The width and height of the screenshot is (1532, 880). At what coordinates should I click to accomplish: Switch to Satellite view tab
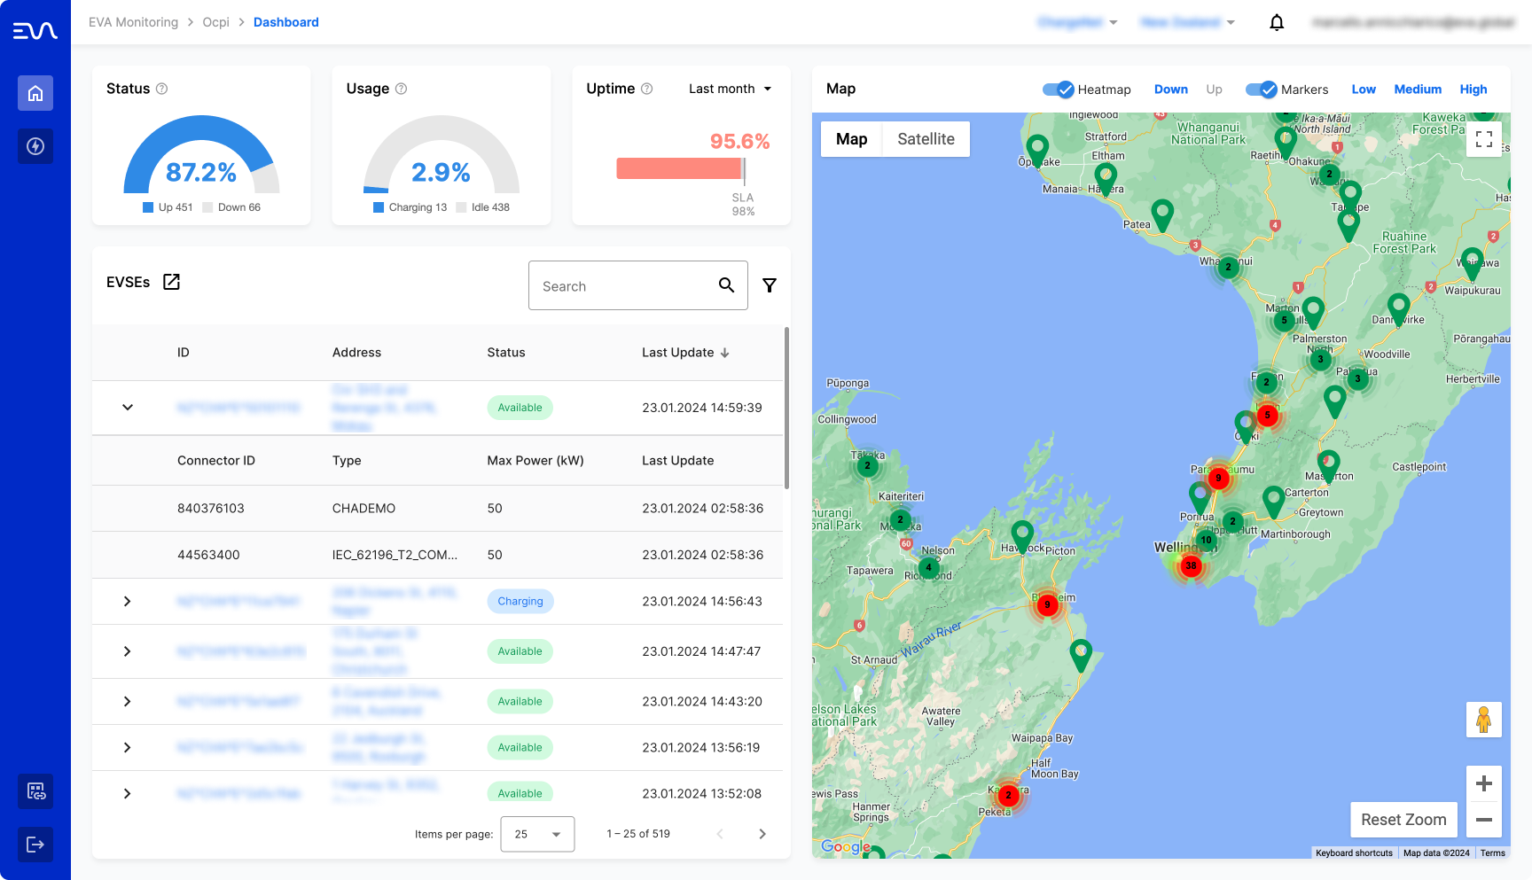(x=926, y=139)
